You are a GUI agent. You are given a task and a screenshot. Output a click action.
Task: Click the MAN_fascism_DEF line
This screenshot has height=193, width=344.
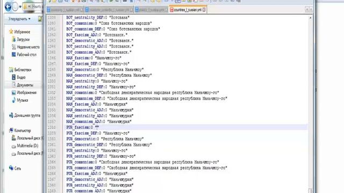(98, 64)
